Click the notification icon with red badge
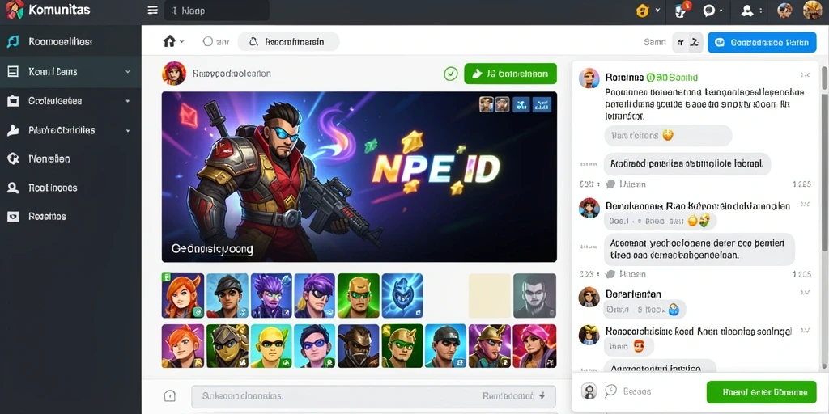Screen dimensions: 829x414 coord(682,10)
